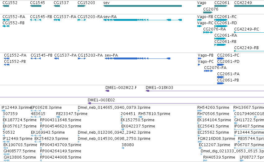Click the RH57810.5prime EST label
264x162 pixels.
click(154, 114)
